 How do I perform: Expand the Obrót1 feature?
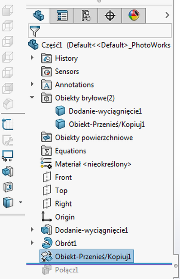32,242
